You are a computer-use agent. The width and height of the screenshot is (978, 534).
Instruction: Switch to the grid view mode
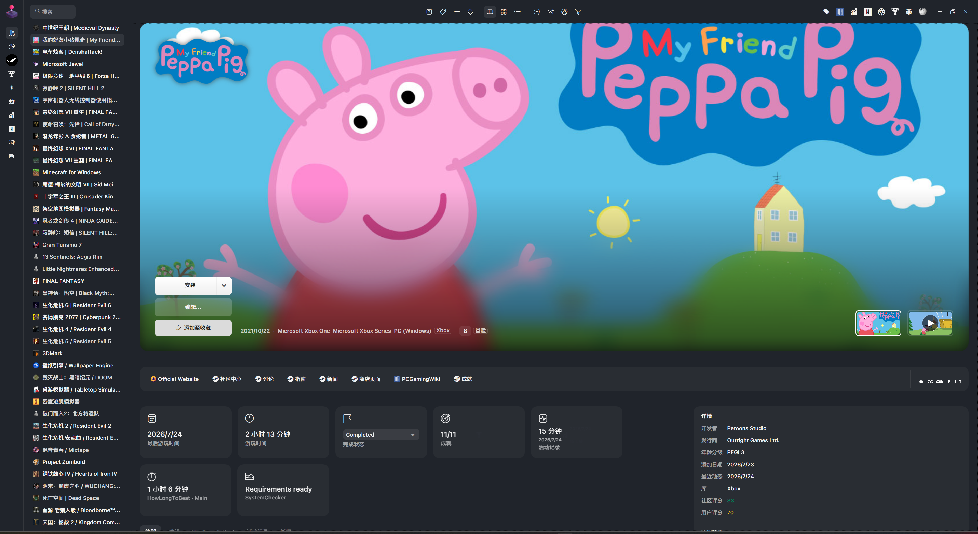[504, 12]
